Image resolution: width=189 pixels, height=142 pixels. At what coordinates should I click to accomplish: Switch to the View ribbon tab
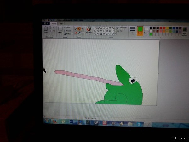(61, 24)
